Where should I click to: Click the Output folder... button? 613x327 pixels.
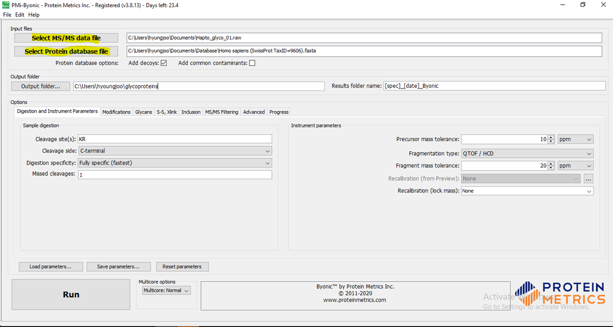coord(41,86)
